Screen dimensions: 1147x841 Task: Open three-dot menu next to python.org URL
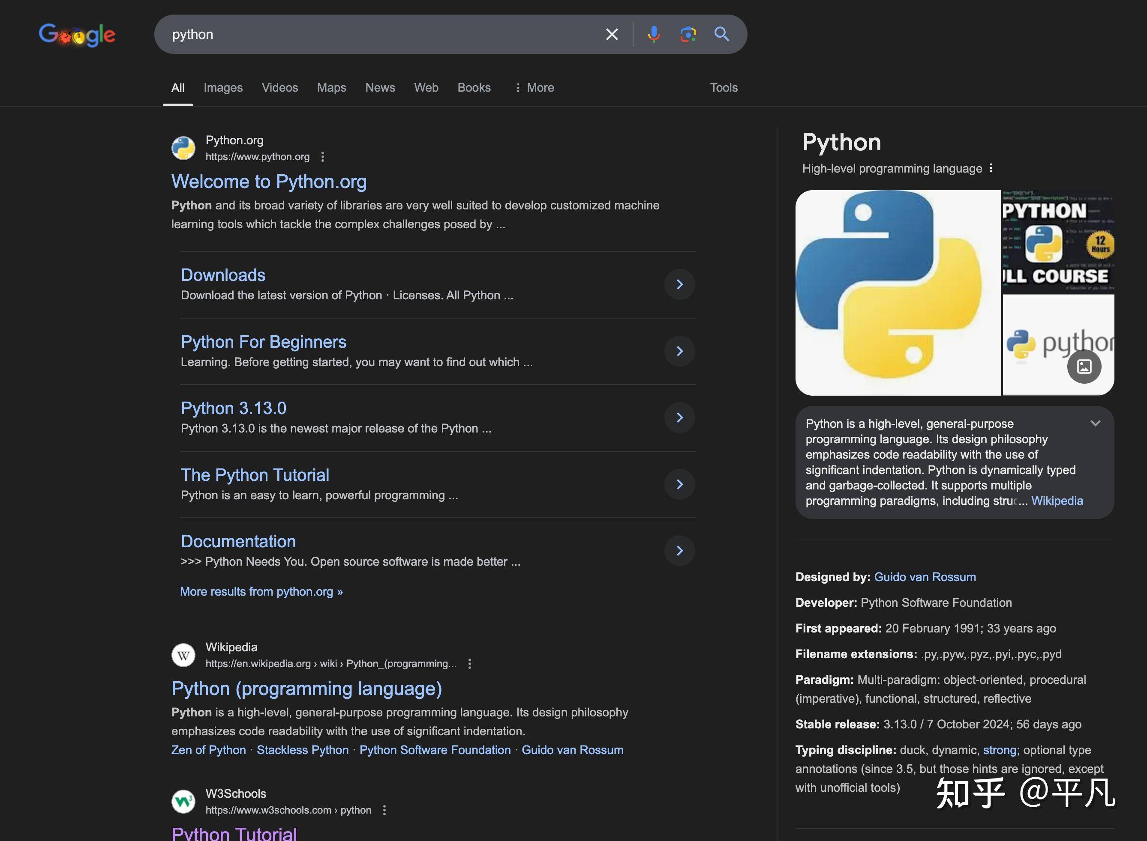[x=323, y=157]
